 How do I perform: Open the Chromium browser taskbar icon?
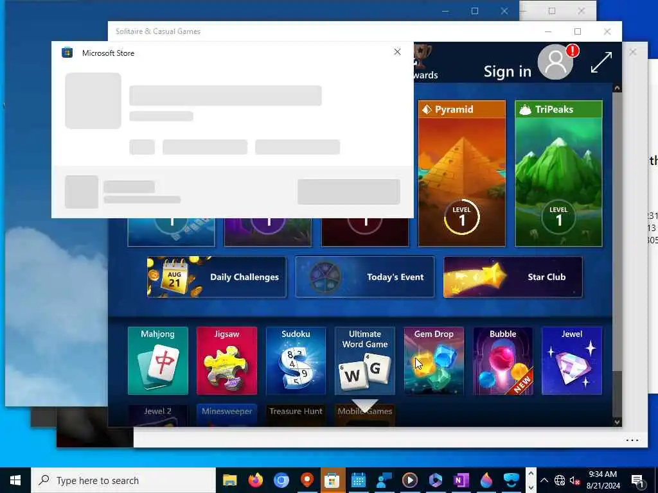pos(281,480)
